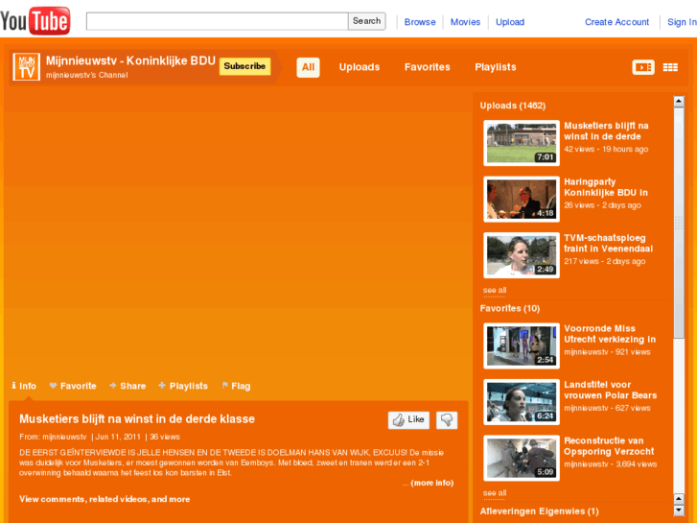Screen dimensions: 697x523
Task: Open the Upload link
Action: click(x=510, y=22)
